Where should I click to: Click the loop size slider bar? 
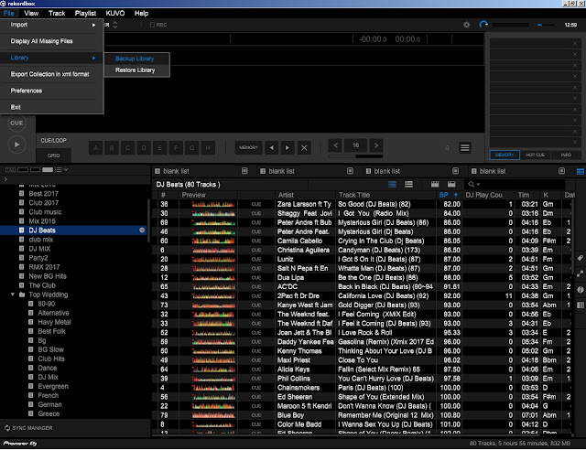pyautogui.click(x=355, y=156)
